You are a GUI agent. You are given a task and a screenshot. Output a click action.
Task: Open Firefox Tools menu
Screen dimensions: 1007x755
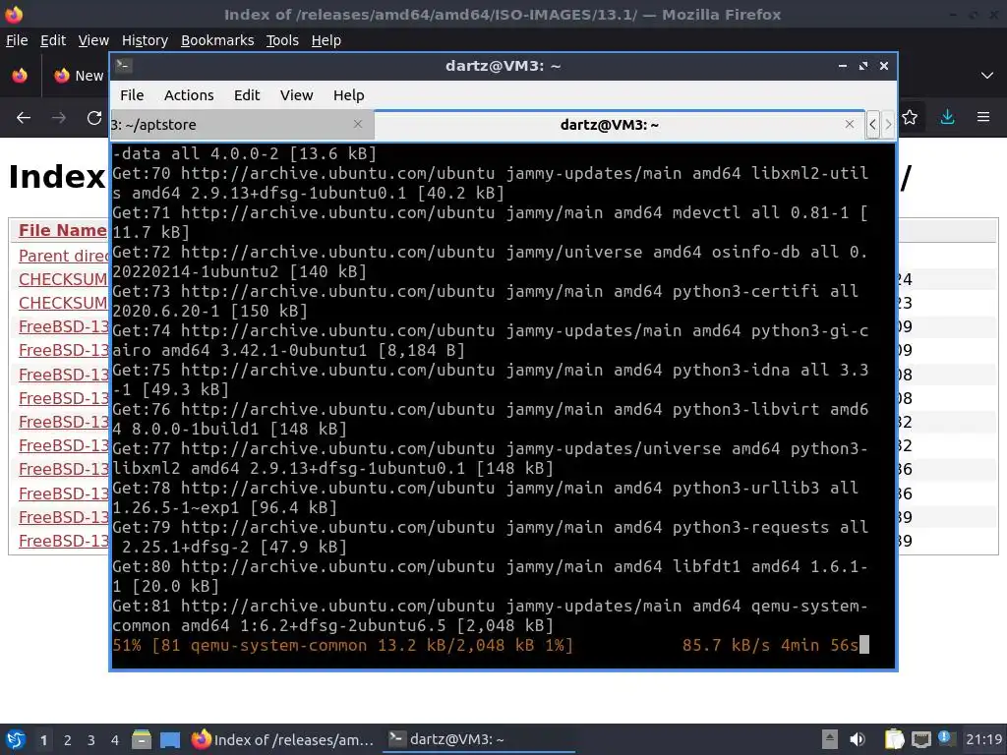[282, 40]
